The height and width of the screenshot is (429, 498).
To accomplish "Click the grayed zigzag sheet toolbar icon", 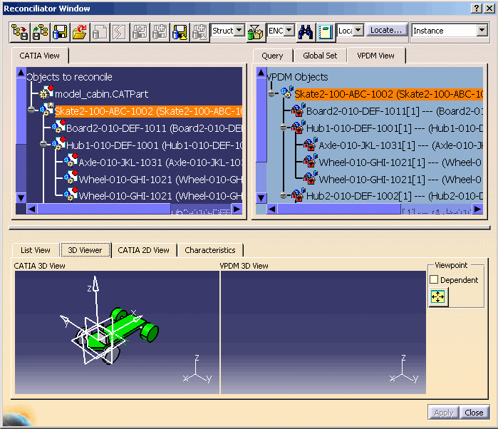I will click(x=120, y=32).
